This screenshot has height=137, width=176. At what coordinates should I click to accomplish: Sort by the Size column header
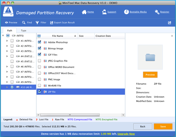[86, 36]
